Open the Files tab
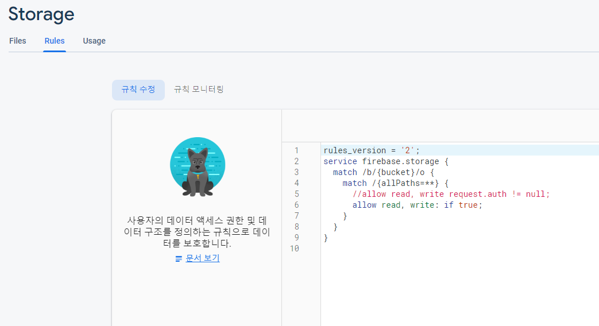The width and height of the screenshot is (599, 326). tap(18, 41)
